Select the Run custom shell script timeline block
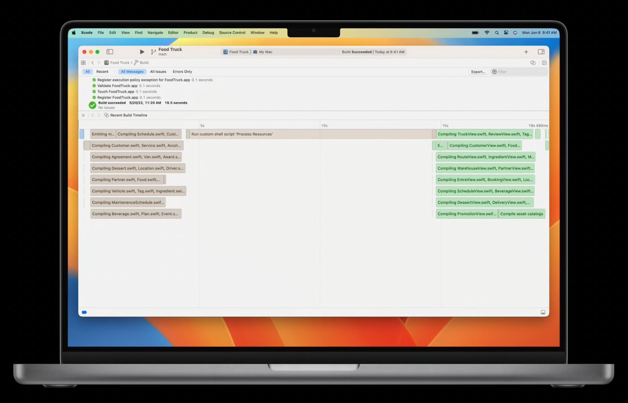The image size is (628, 403). 232,134
